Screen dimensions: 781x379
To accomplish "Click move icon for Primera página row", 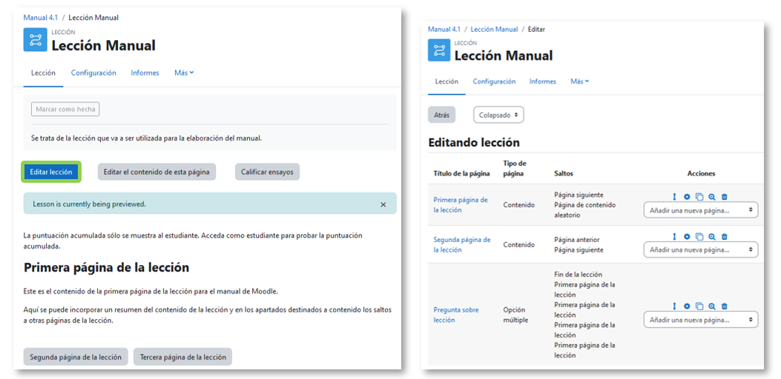I will click(674, 196).
